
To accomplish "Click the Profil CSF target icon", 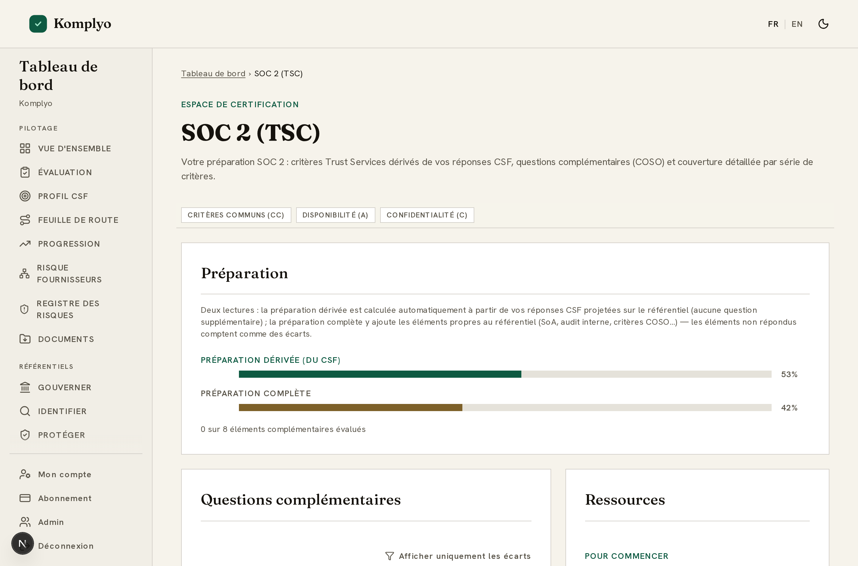I will point(25,196).
